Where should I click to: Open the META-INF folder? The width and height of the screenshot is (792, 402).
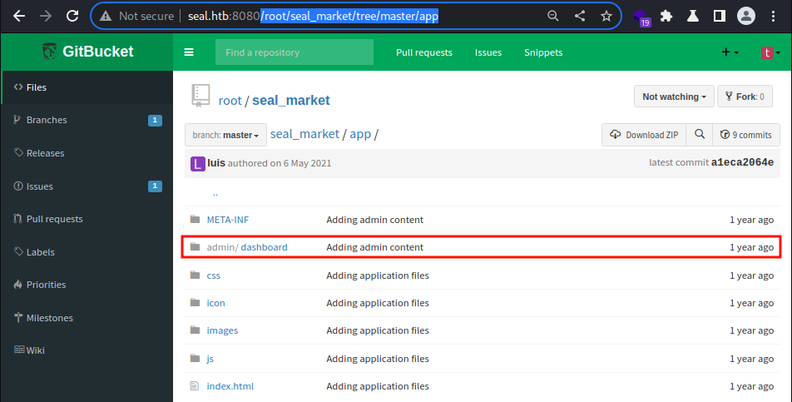click(x=228, y=220)
